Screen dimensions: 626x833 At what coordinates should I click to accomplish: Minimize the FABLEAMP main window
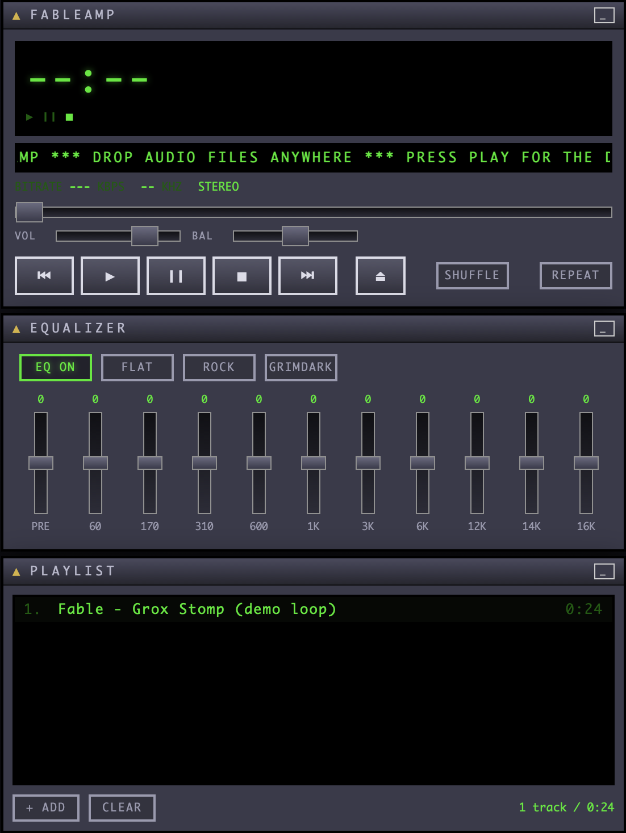(x=604, y=15)
